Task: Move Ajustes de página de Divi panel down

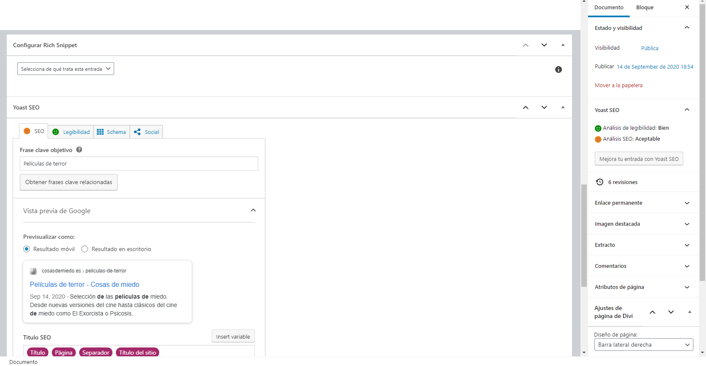Action: pyautogui.click(x=671, y=312)
